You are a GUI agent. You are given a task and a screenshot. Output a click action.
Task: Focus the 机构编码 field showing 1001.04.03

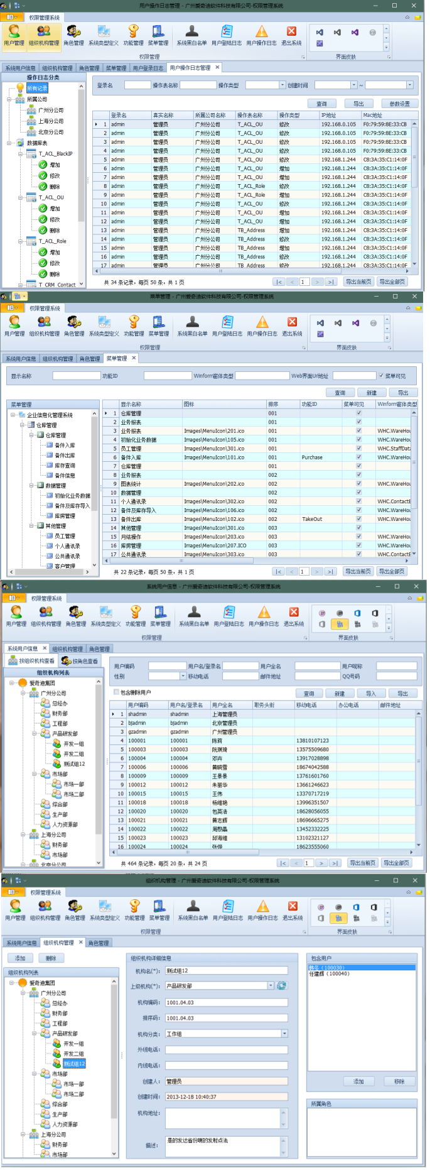pyautogui.click(x=226, y=1002)
